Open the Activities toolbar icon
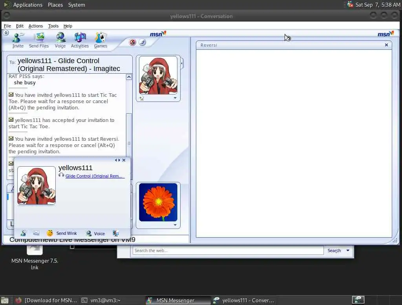402x305 pixels. coord(80,40)
